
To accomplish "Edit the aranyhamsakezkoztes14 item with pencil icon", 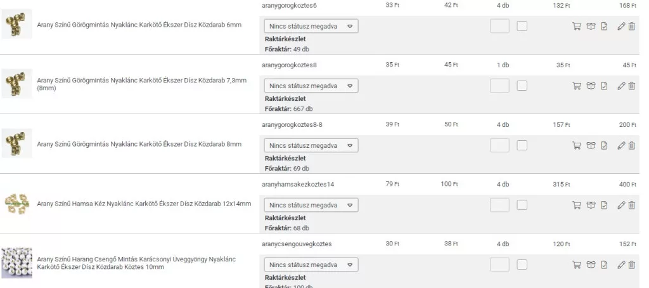I will pyautogui.click(x=621, y=205).
